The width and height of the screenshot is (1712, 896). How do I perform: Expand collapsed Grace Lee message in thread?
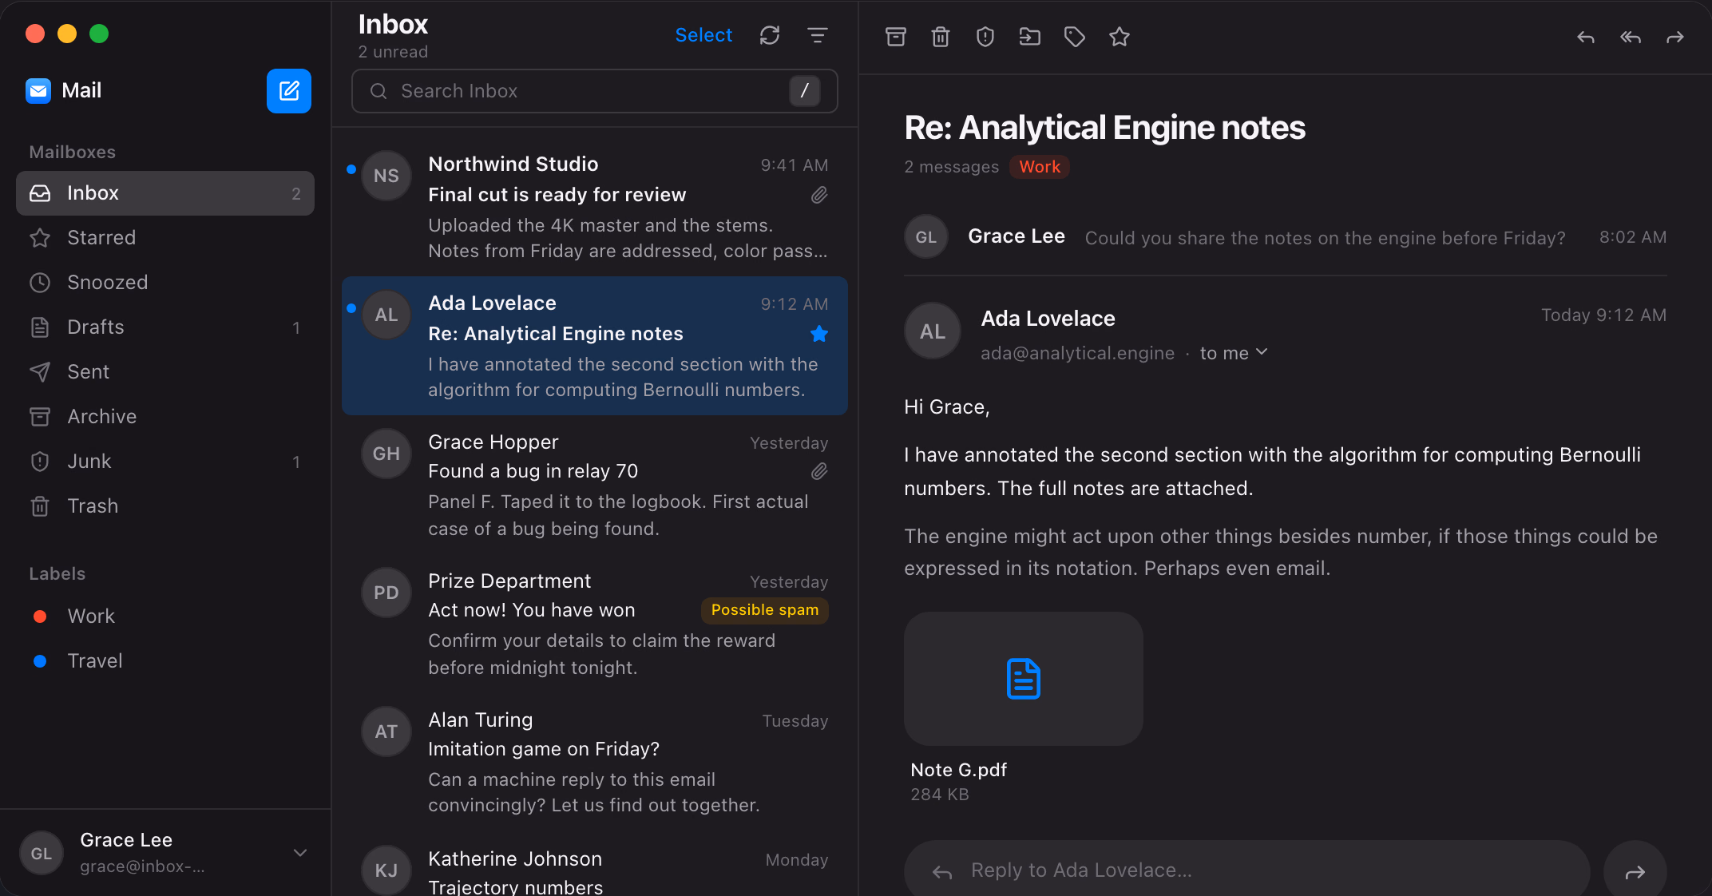point(1285,237)
